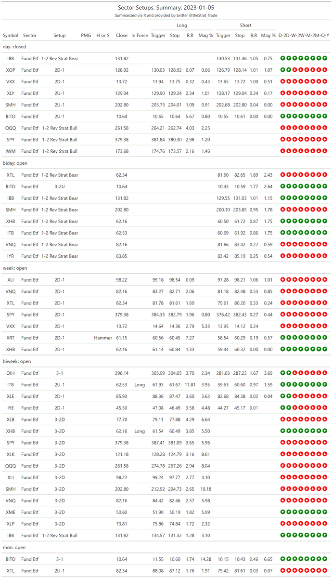Click the @theStrat_Trade attribution subtitle

[166, 15]
